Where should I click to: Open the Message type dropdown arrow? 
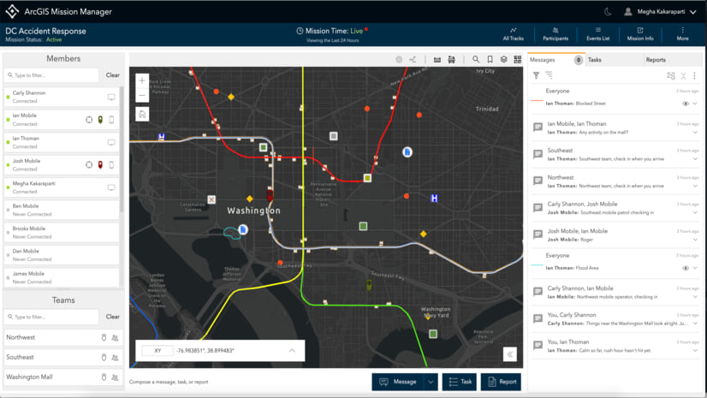click(x=431, y=382)
